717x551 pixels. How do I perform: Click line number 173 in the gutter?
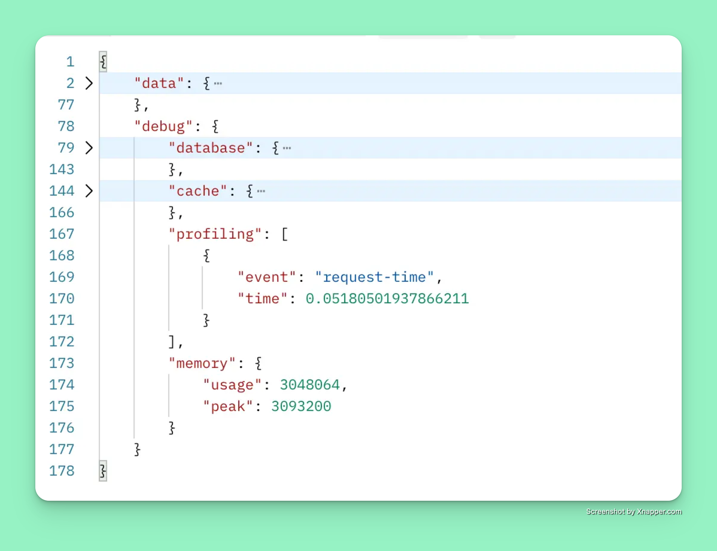click(x=62, y=363)
